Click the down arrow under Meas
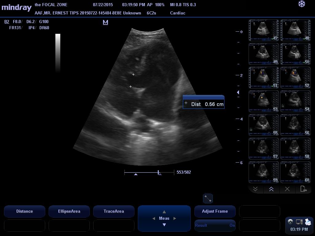This screenshot has width=315, height=236. [x=164, y=224]
